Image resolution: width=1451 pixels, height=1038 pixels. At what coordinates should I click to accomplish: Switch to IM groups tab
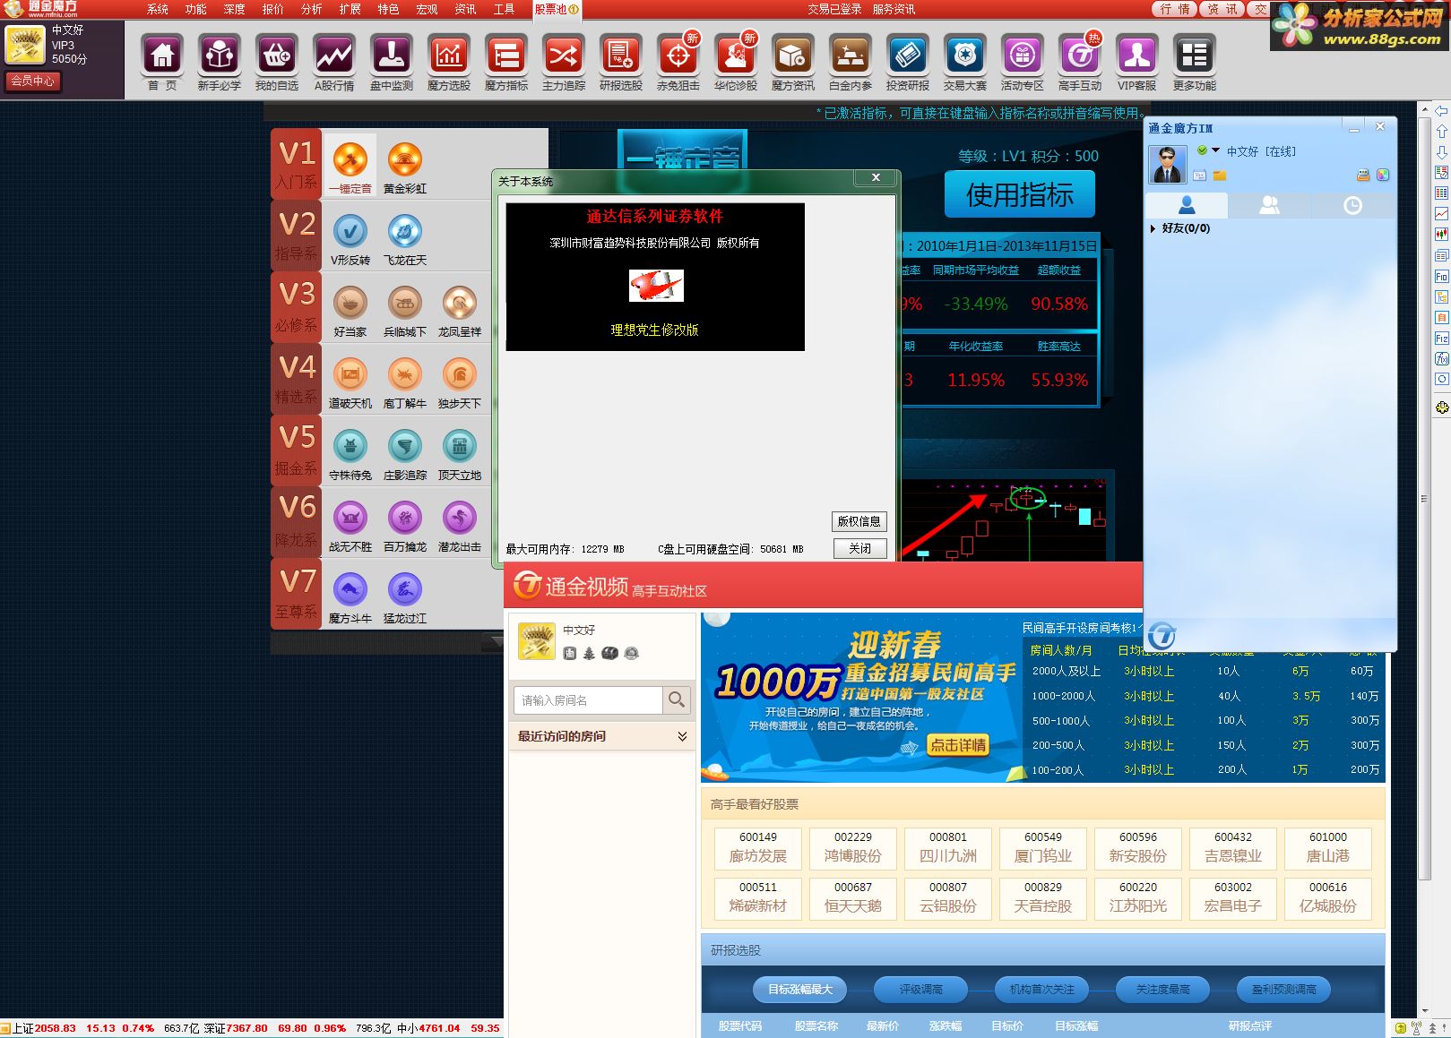1269,205
